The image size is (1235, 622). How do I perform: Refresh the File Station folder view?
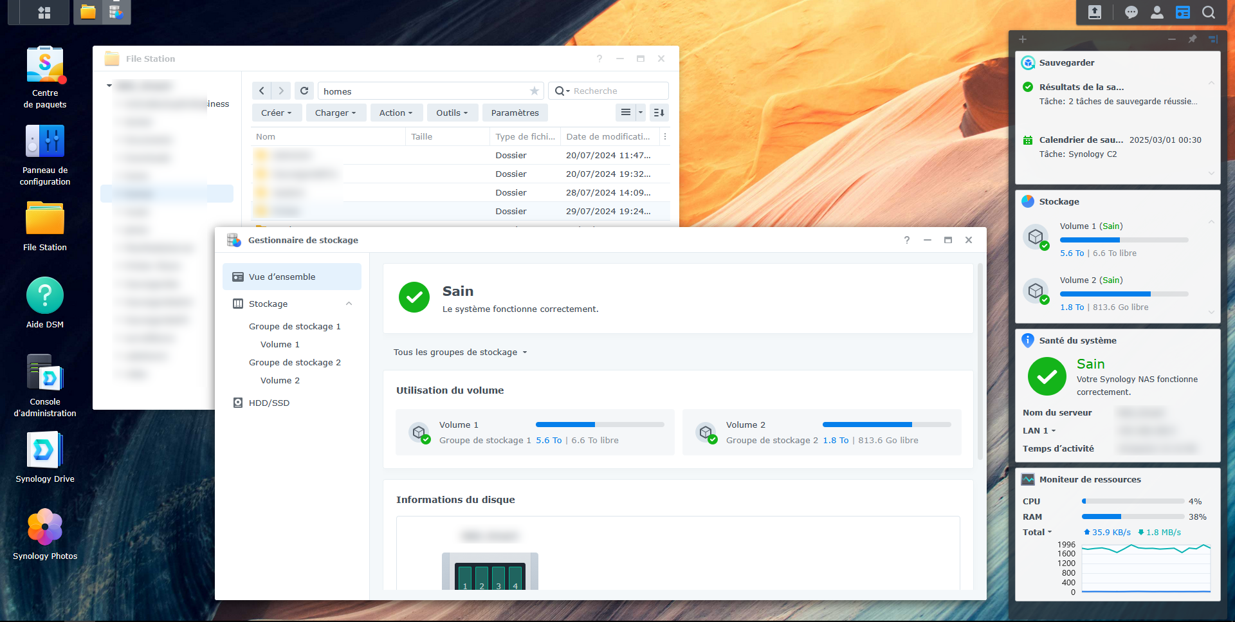point(304,91)
